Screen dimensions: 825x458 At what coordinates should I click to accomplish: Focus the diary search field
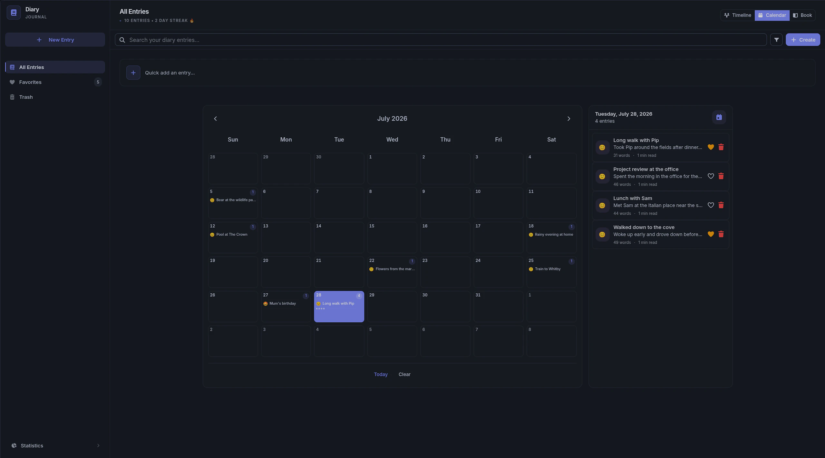click(441, 40)
